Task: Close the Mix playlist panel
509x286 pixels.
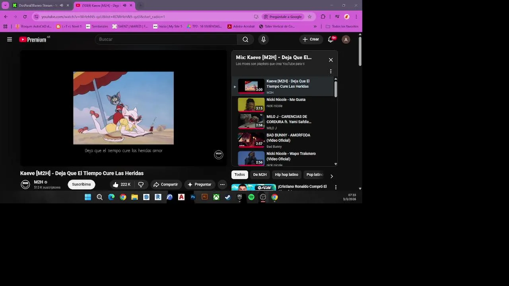Action: click(x=331, y=60)
